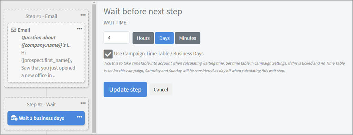Click the Use Campaign Time Table label text

[159, 54]
